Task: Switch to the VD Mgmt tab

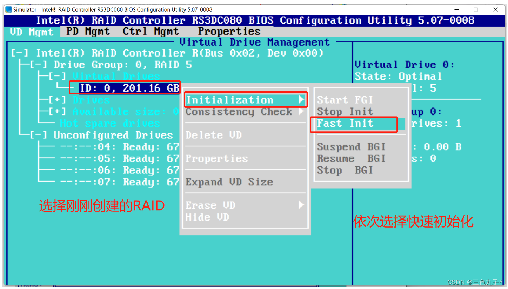Action: pos(32,32)
